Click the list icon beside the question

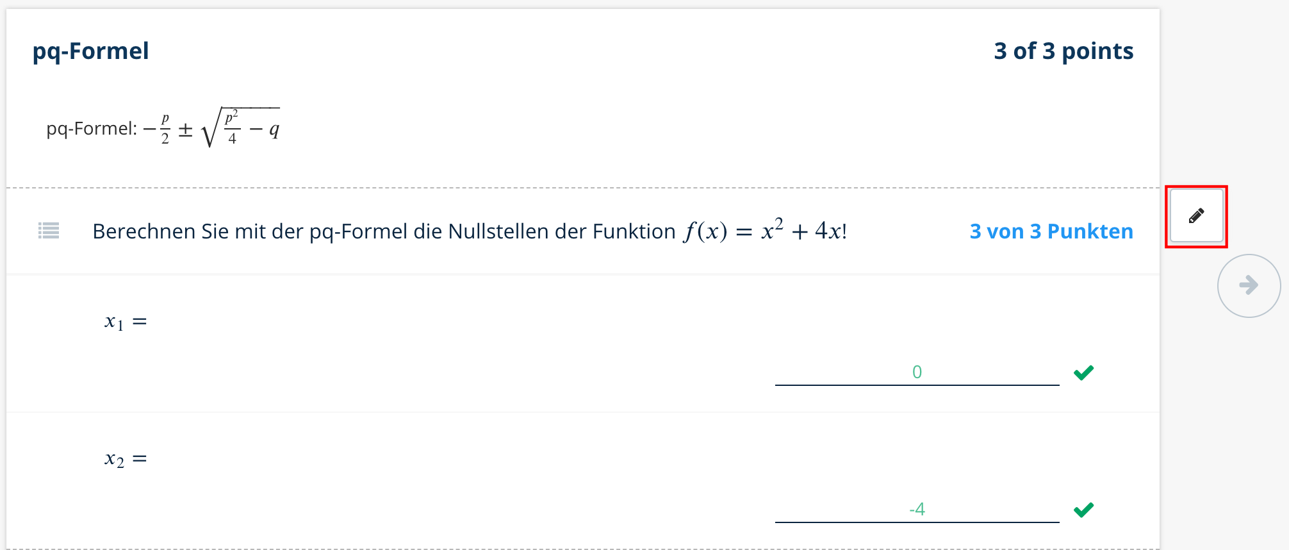pyautogui.click(x=49, y=231)
